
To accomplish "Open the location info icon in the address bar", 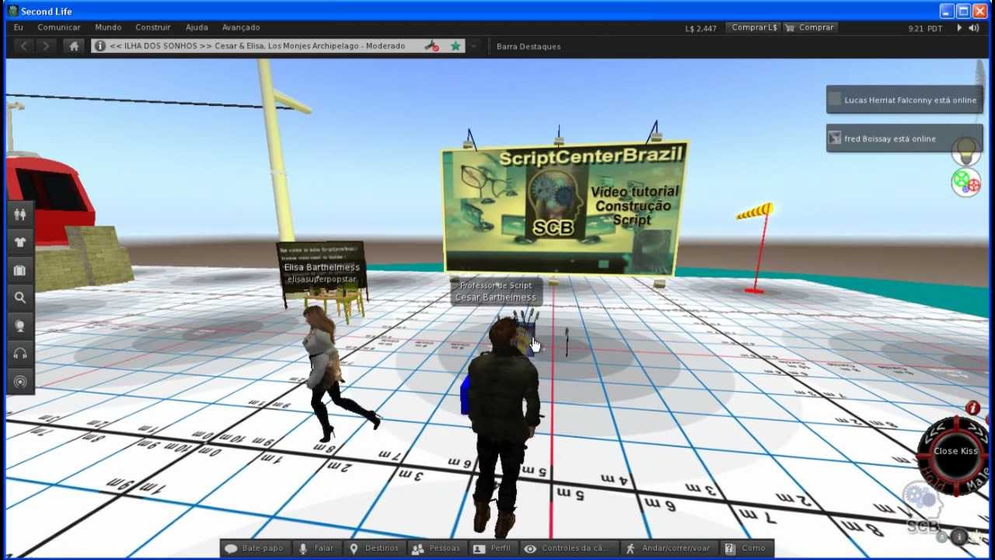I will tap(99, 46).
